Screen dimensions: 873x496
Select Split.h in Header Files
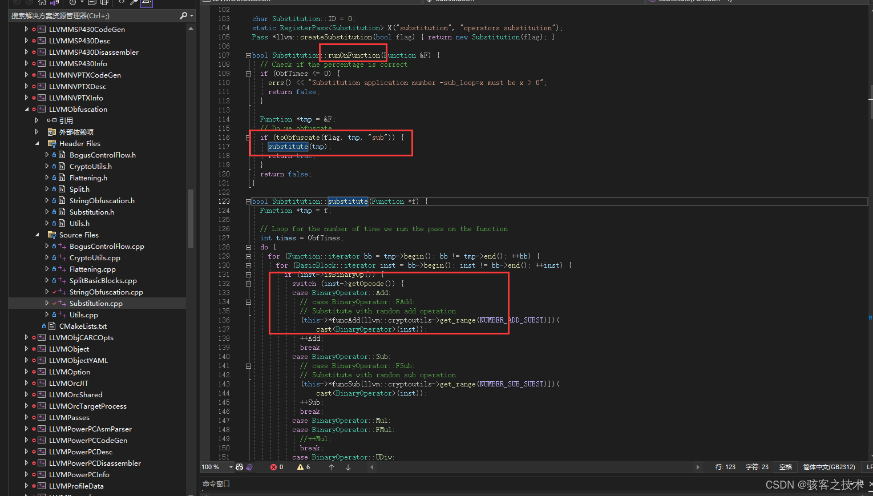(x=79, y=189)
